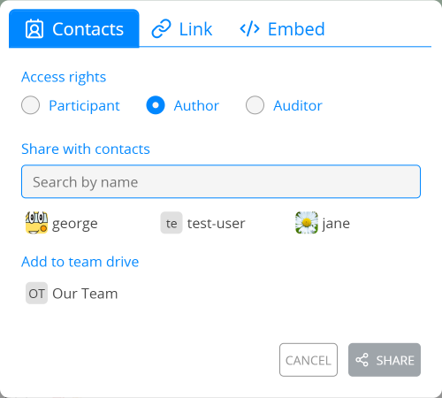Select the Participant radio button
Viewport: 442px width, 398px height.
coord(30,105)
